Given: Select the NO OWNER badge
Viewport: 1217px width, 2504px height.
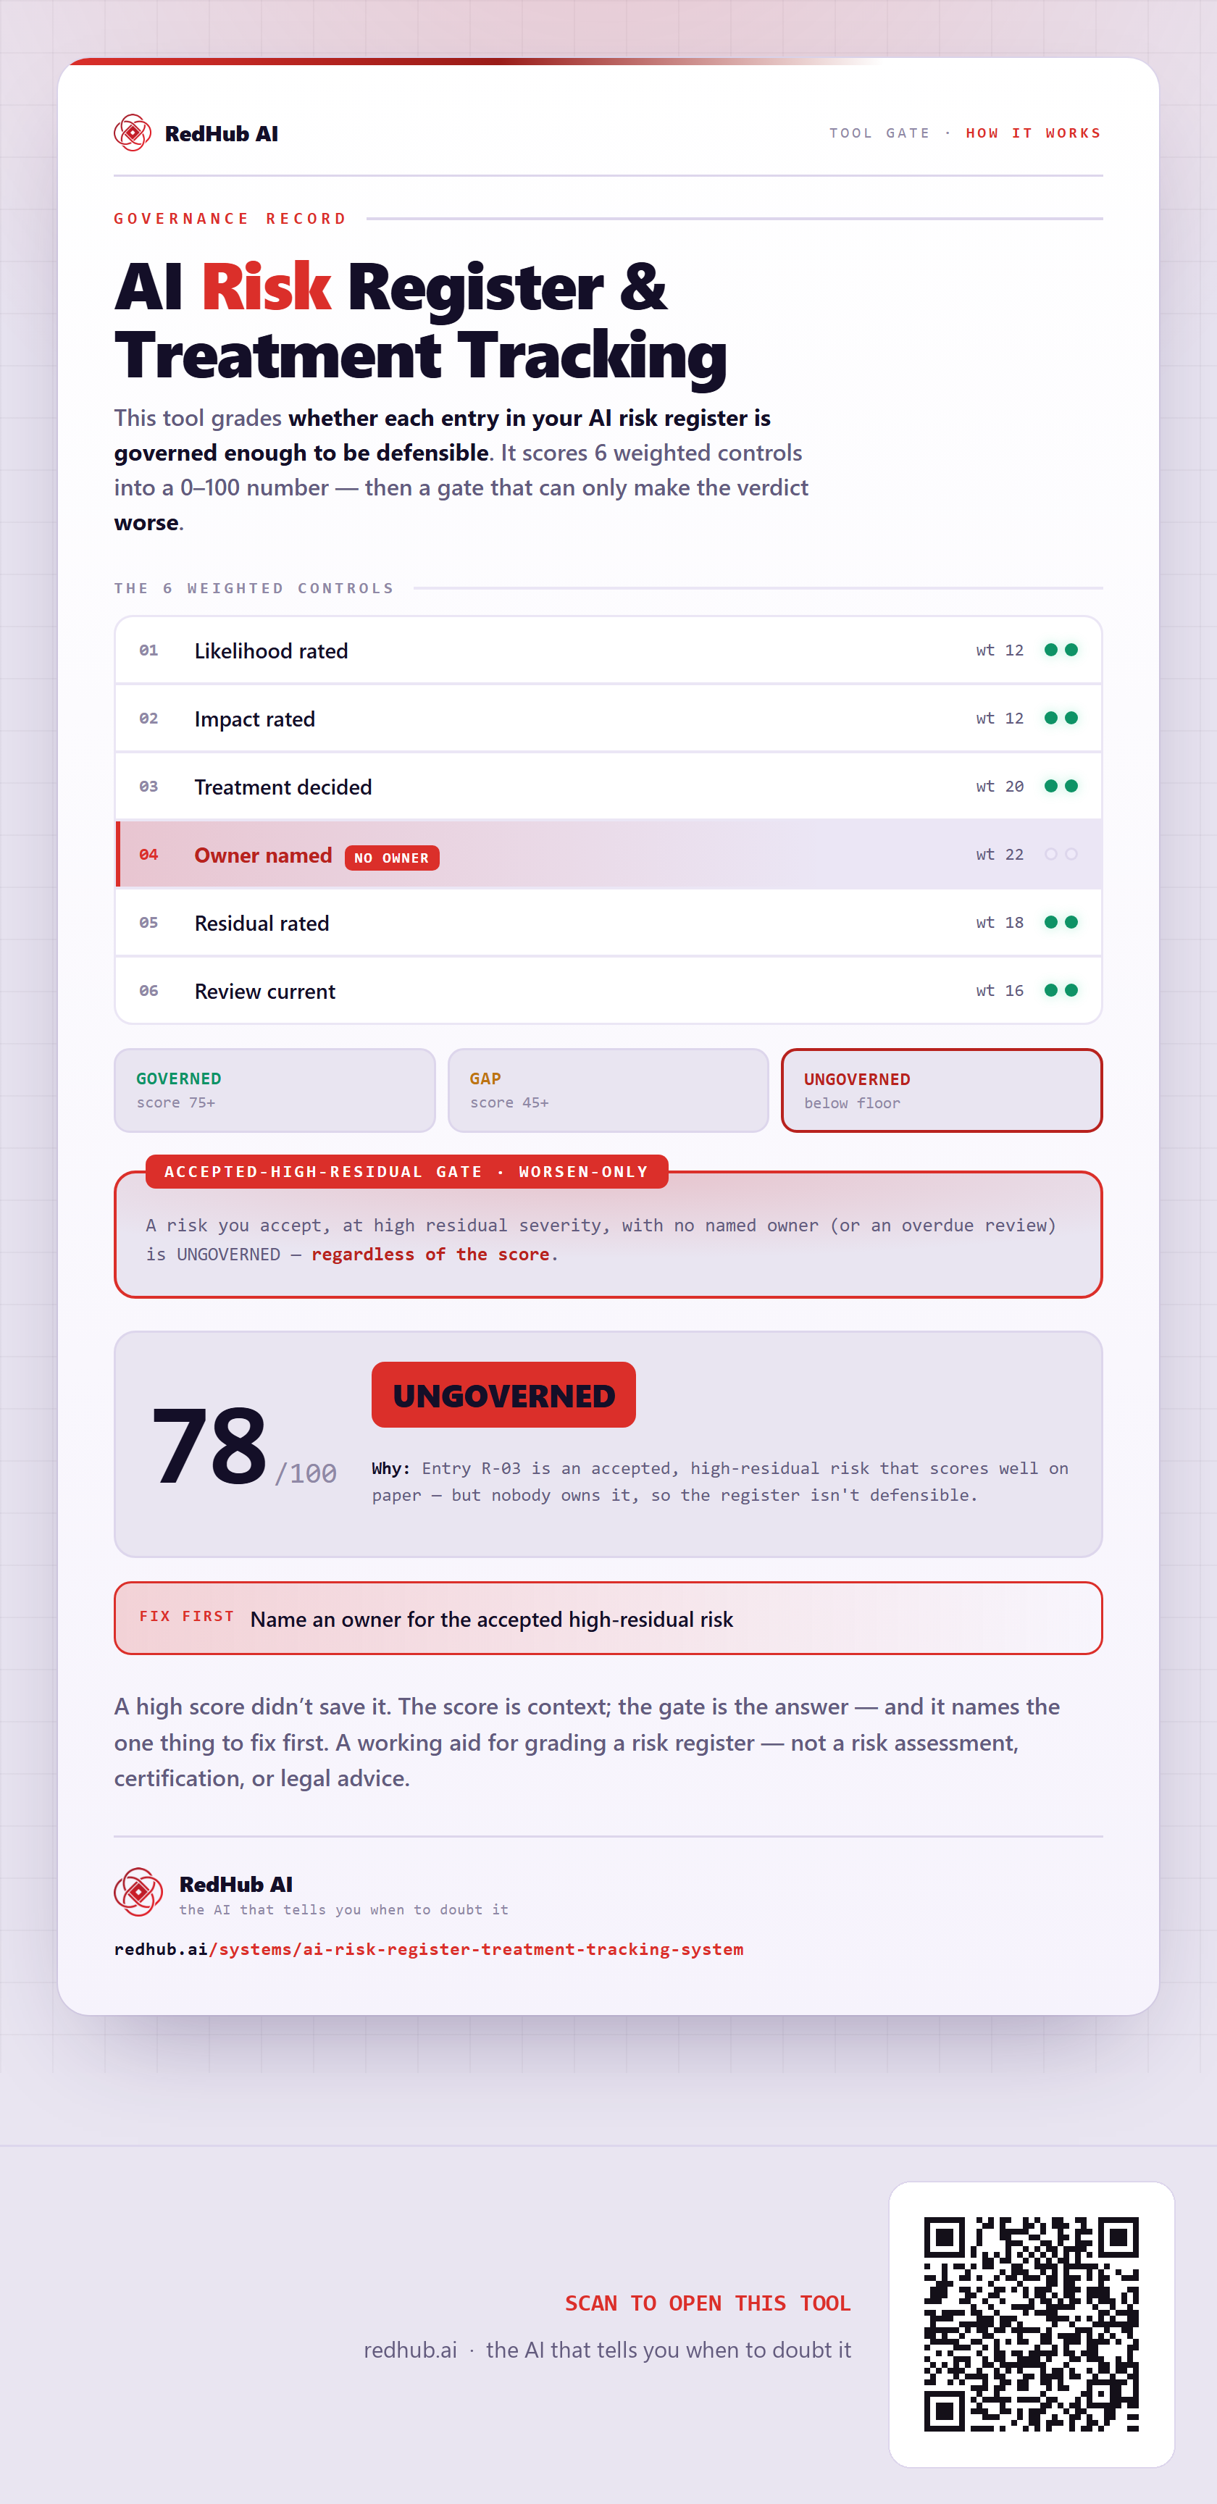Looking at the screenshot, I should pyautogui.click(x=392, y=858).
